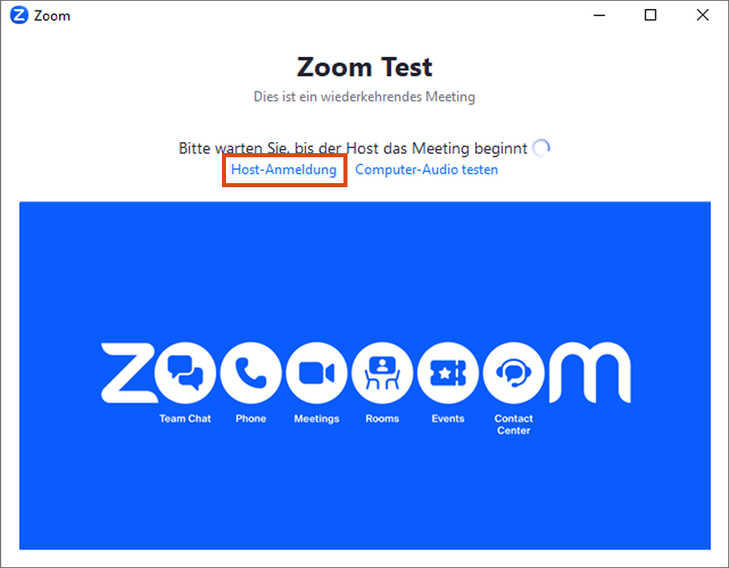Click the Computer-Audio testen link
This screenshot has height=568, width=729.
tap(426, 170)
